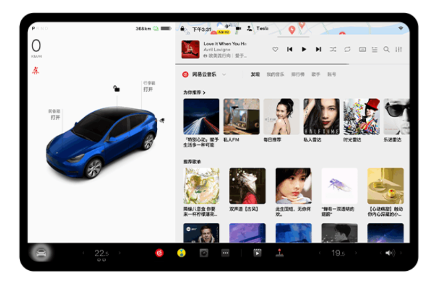This screenshot has height=282, width=434.
Task: Skip to next track
Action: click(x=318, y=49)
